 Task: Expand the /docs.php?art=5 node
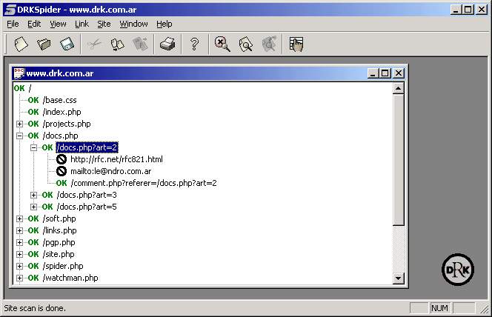click(x=33, y=207)
